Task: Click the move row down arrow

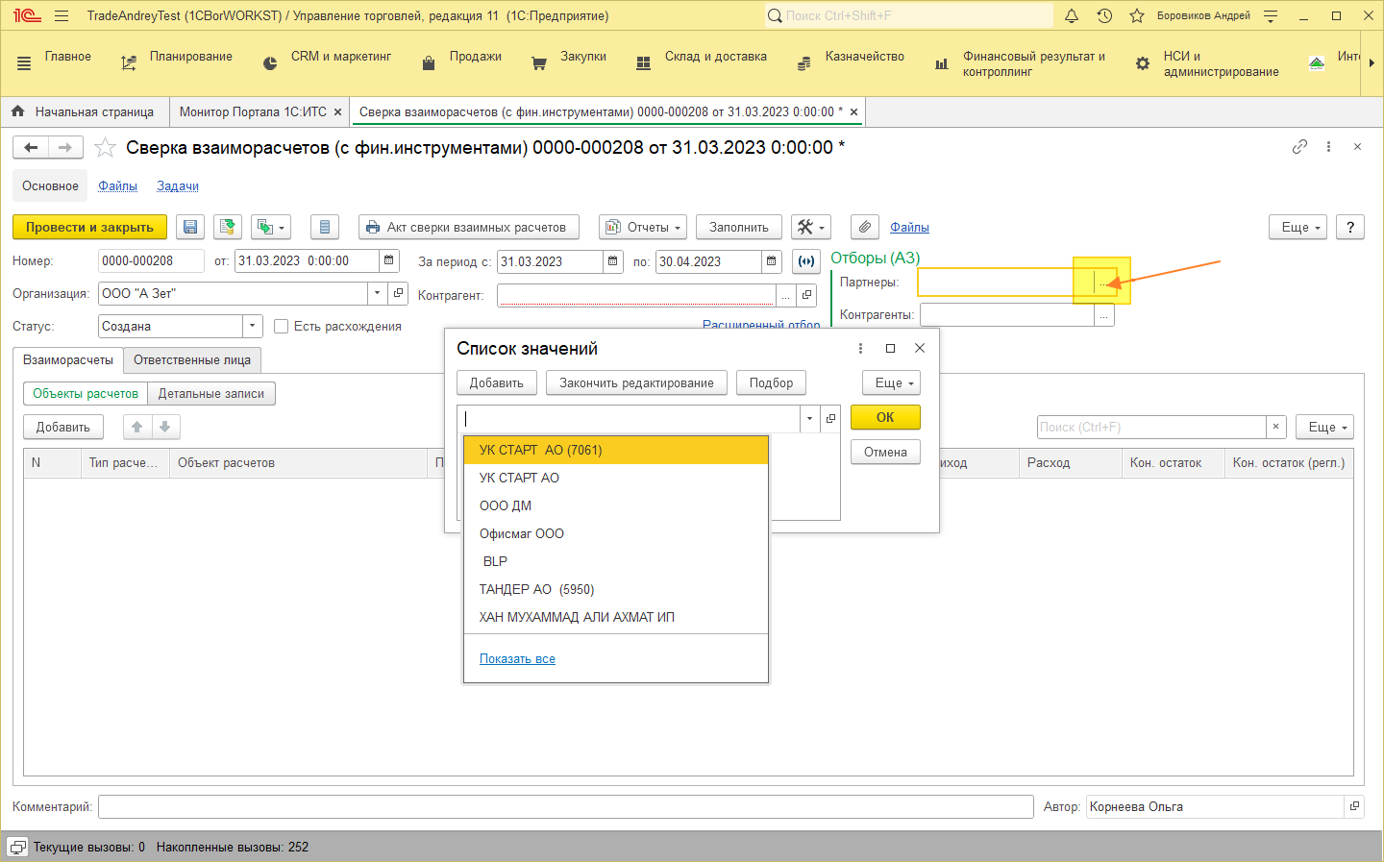Action: [165, 427]
